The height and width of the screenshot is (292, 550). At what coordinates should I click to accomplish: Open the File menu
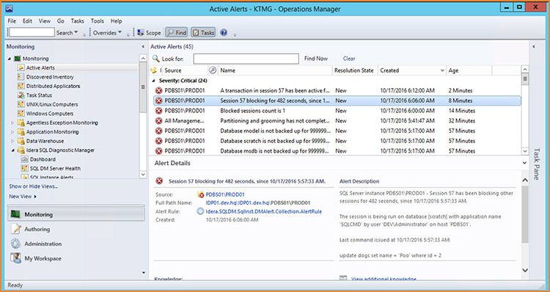click(12, 21)
